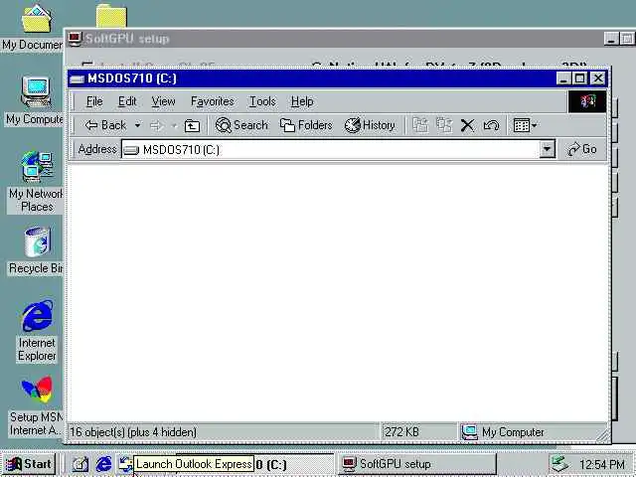Select the My Documents desktop icon

(35, 28)
